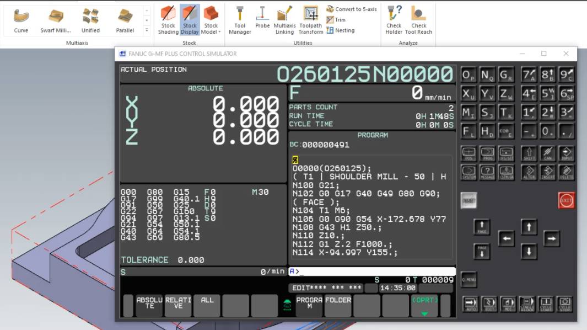Select the Unified multiaxis toolpath

(90, 21)
